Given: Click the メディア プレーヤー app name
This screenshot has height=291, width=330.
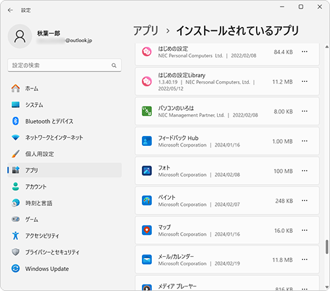Looking at the screenshot, I should pos(178,286).
